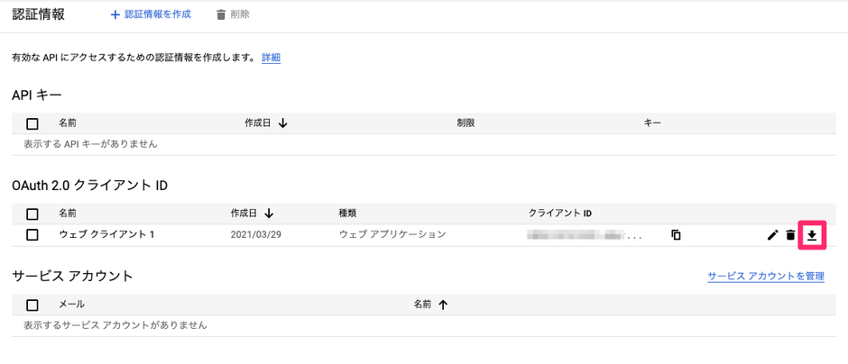
Task: Copy the client ID to clipboard
Action: coord(676,235)
